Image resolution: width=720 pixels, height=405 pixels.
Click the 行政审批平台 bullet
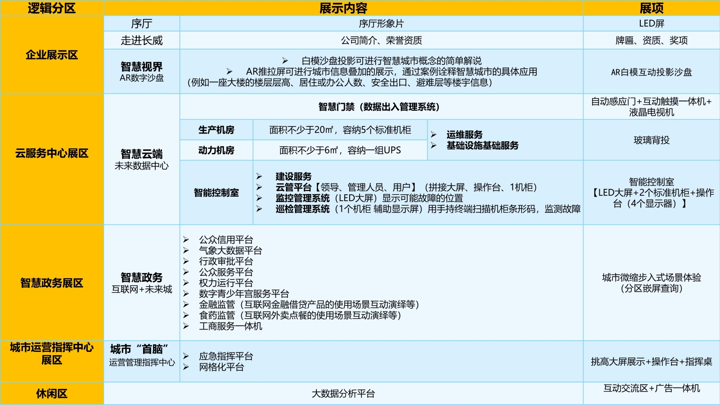pyautogui.click(x=218, y=261)
